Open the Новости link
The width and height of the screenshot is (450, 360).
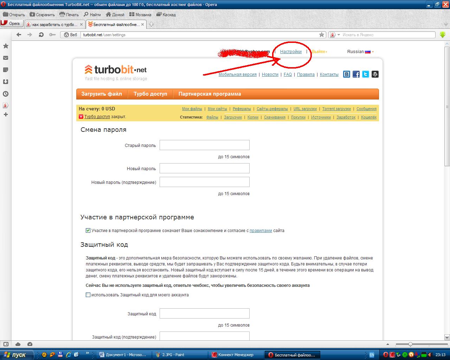270,75
